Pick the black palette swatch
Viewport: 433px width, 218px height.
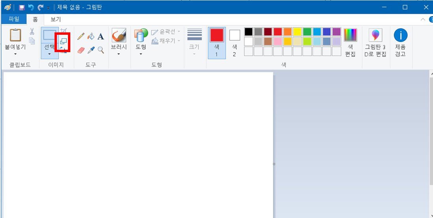(x=249, y=32)
